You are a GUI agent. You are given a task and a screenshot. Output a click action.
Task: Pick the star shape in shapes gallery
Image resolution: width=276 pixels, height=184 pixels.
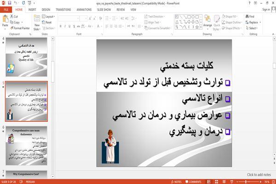197,27
